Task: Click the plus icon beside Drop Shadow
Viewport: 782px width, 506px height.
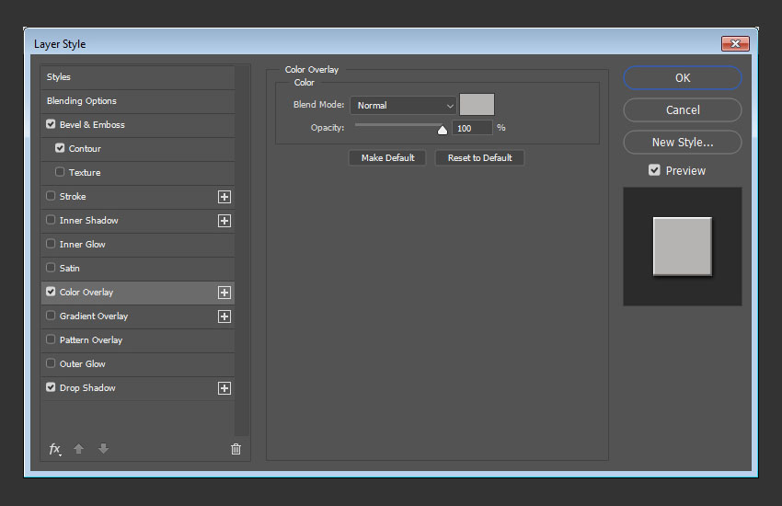Action: tap(224, 388)
